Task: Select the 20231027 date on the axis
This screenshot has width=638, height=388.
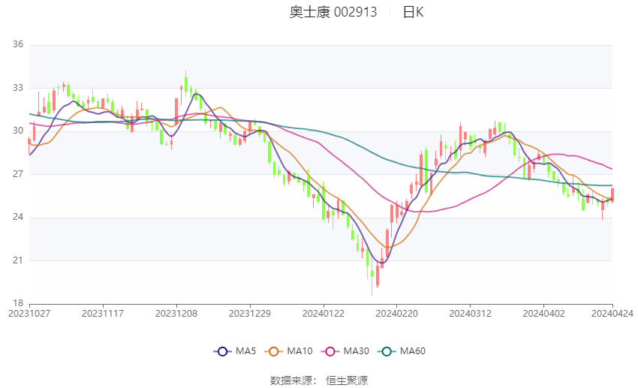Action: pyautogui.click(x=29, y=313)
